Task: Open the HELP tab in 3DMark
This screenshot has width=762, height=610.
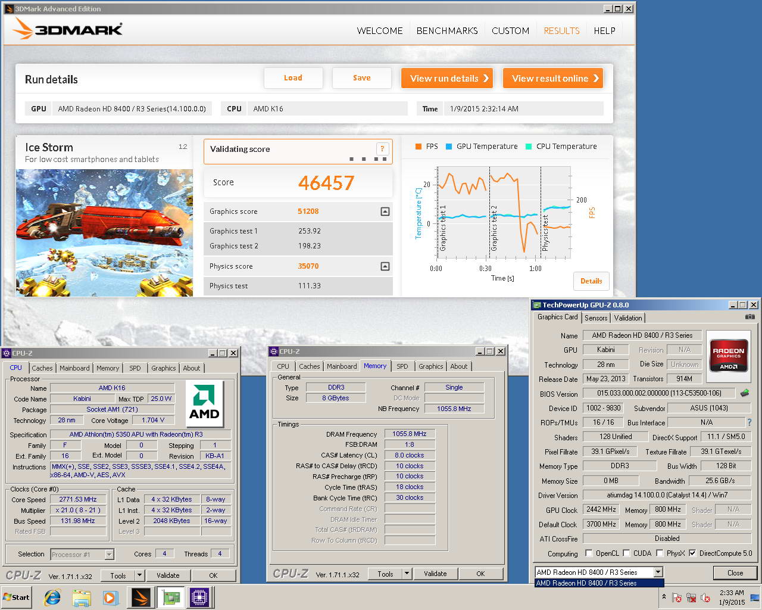Action: click(x=604, y=31)
